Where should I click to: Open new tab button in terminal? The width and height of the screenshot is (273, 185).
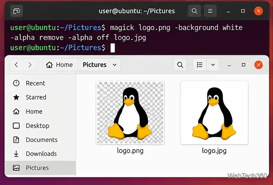click(x=16, y=11)
